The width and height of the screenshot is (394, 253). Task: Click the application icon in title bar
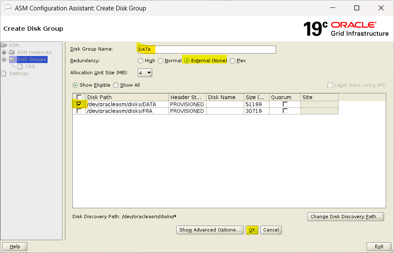click(8, 8)
